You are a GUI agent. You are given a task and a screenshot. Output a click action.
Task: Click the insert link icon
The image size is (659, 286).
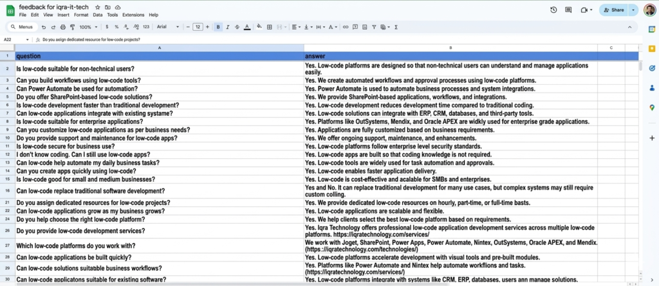(x=346, y=27)
